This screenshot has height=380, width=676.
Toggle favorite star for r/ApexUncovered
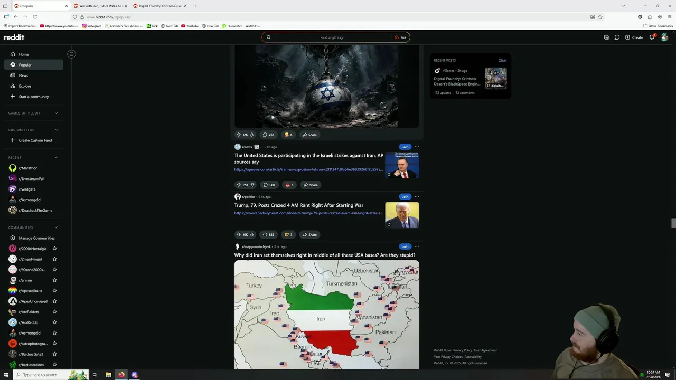(54, 301)
